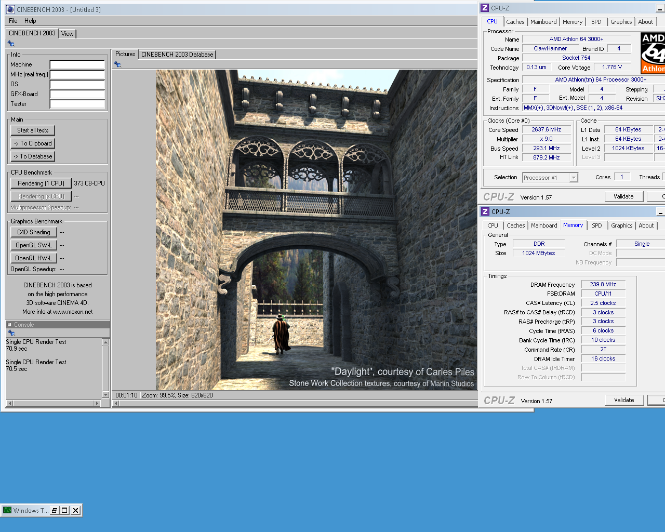The height and width of the screenshot is (532, 665).
Task: Open the File menu
Action: coord(13,21)
